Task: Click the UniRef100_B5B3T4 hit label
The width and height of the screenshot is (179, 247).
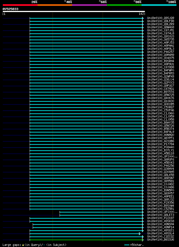Action: tap(161, 129)
